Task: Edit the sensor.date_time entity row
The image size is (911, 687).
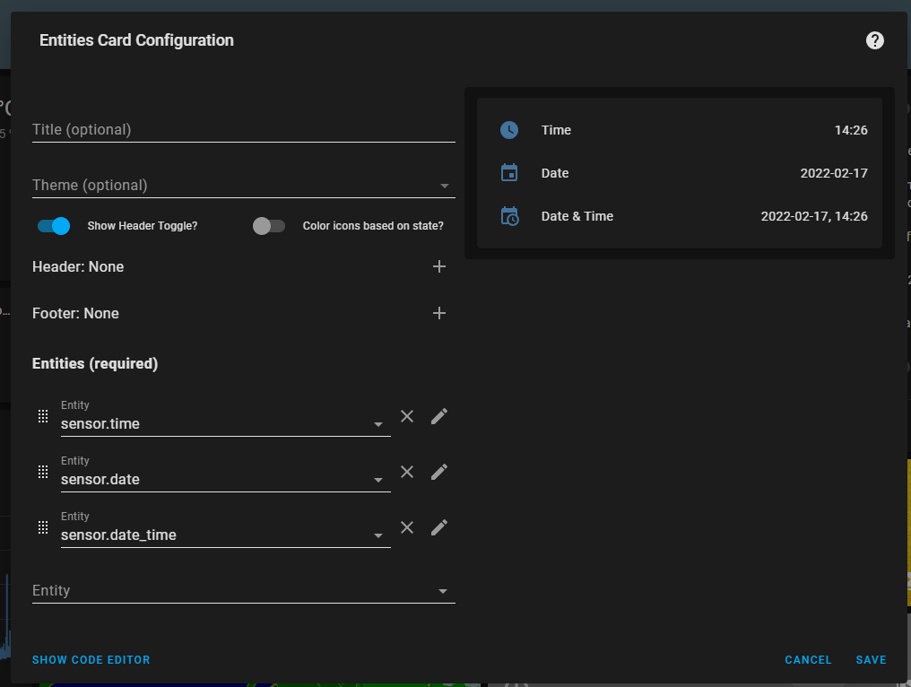Action: pyautogui.click(x=439, y=527)
